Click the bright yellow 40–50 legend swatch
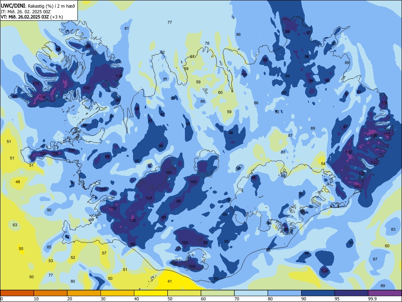This screenshot has height=302, width=402. point(151,293)
